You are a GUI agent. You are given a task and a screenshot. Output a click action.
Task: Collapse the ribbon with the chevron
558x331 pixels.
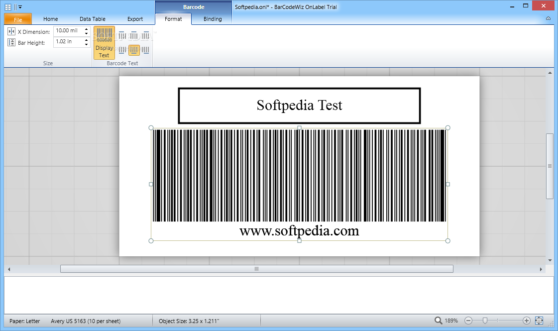click(x=548, y=18)
